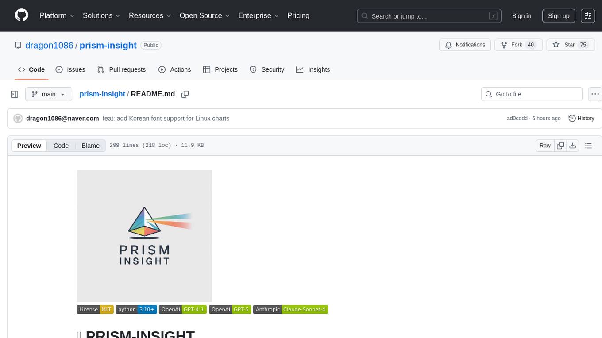Click the OpenAI GPT-4.1 badge
602x338 pixels.
point(183,309)
